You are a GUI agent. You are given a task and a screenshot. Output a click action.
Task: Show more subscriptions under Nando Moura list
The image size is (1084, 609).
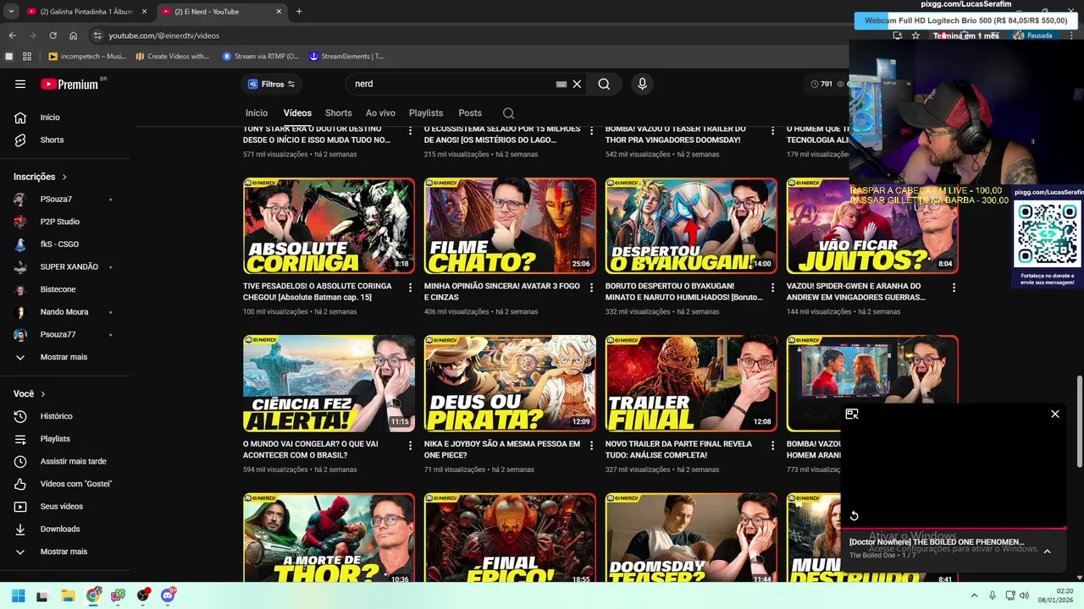pos(64,357)
